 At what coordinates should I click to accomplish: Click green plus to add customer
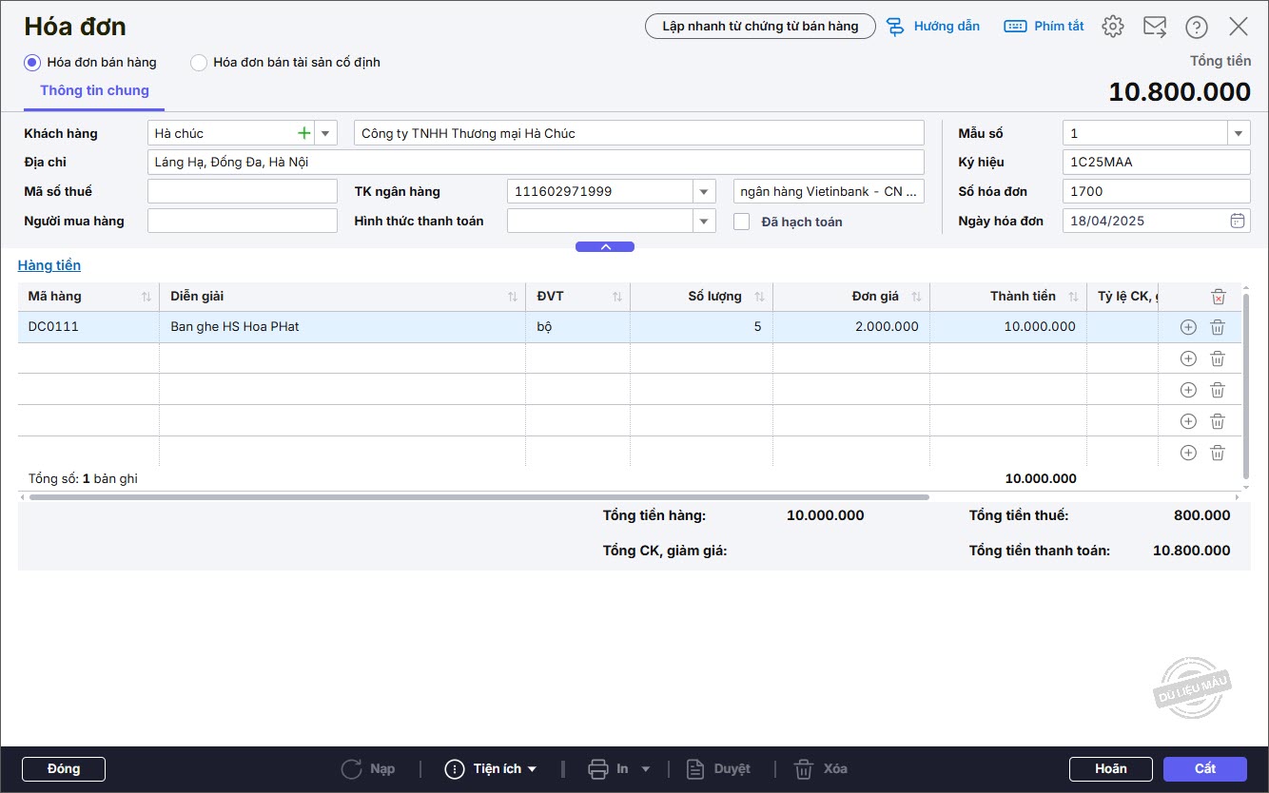(304, 133)
